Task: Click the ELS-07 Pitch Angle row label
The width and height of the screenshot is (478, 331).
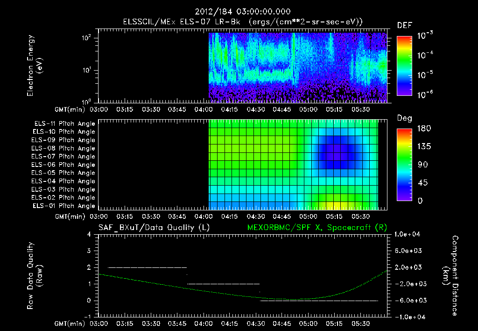Action: 63,156
